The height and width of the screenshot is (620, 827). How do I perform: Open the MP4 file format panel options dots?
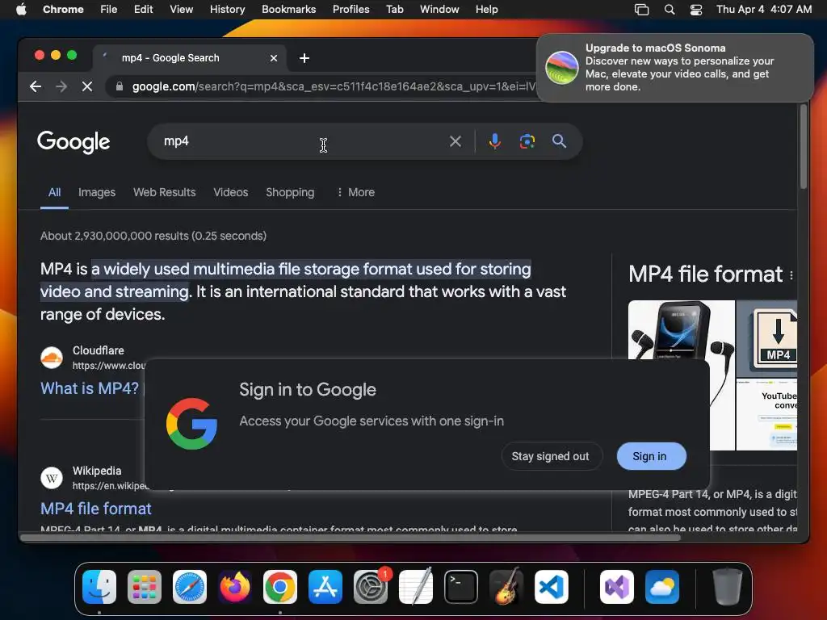(x=791, y=275)
